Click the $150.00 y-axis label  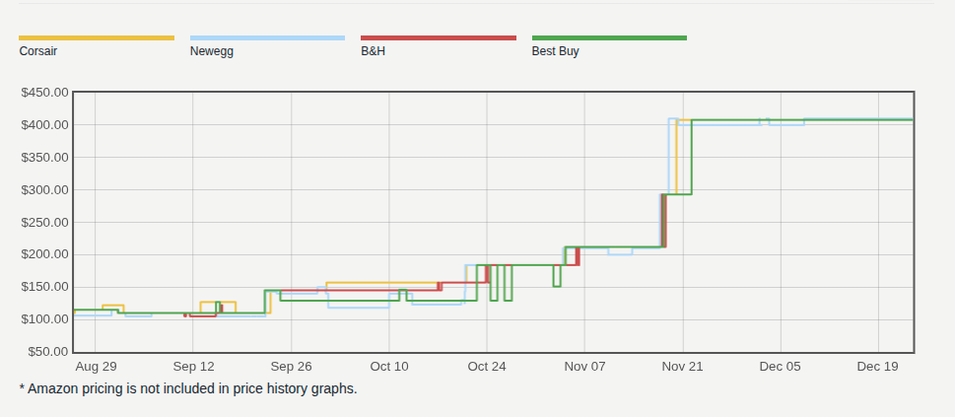pyautogui.click(x=45, y=287)
